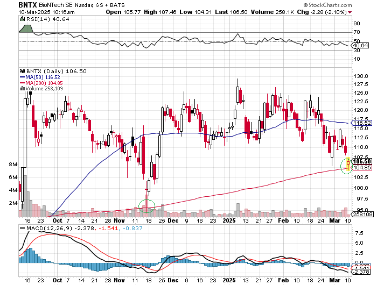Viewport: 377px width, 285px height.
Task: Click the red down triangle after Chg
Action: [350, 12]
